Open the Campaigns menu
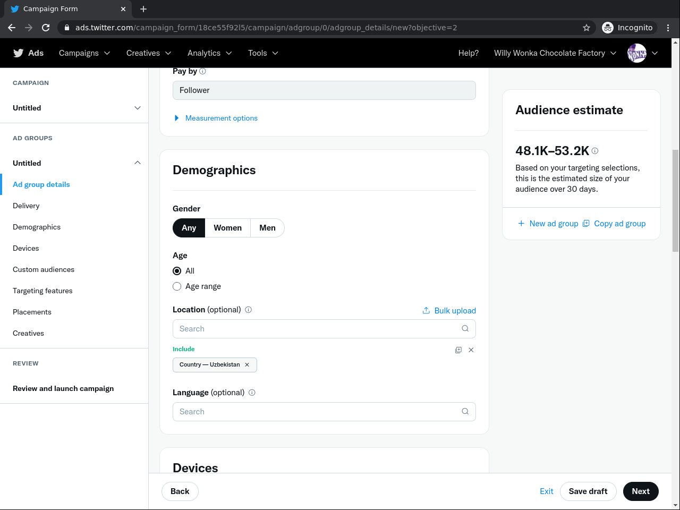Image resolution: width=680 pixels, height=510 pixels. point(84,53)
